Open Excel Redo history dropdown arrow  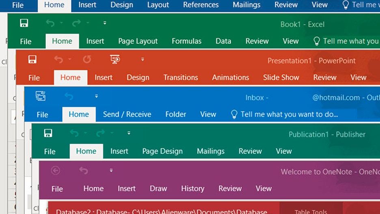point(88,23)
